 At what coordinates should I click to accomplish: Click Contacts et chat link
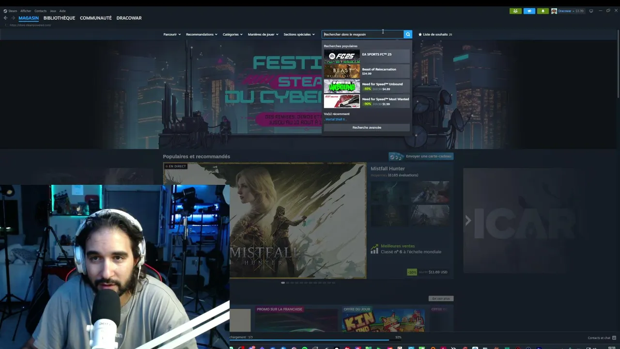599,338
